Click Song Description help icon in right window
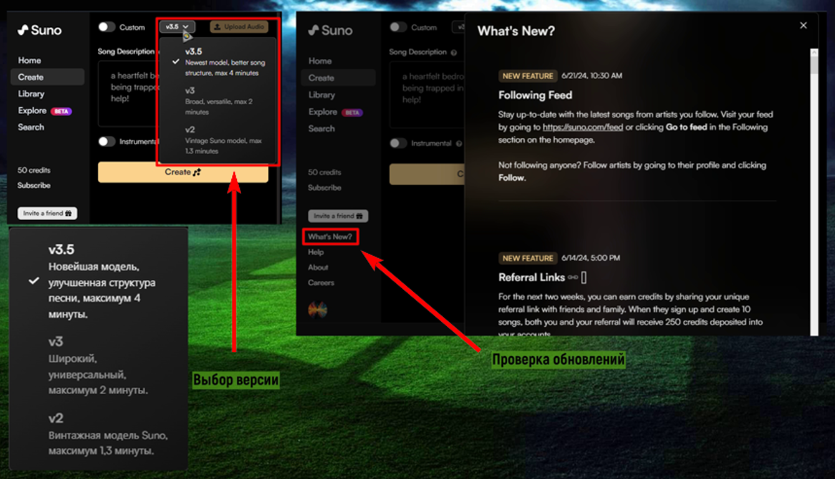 (454, 52)
